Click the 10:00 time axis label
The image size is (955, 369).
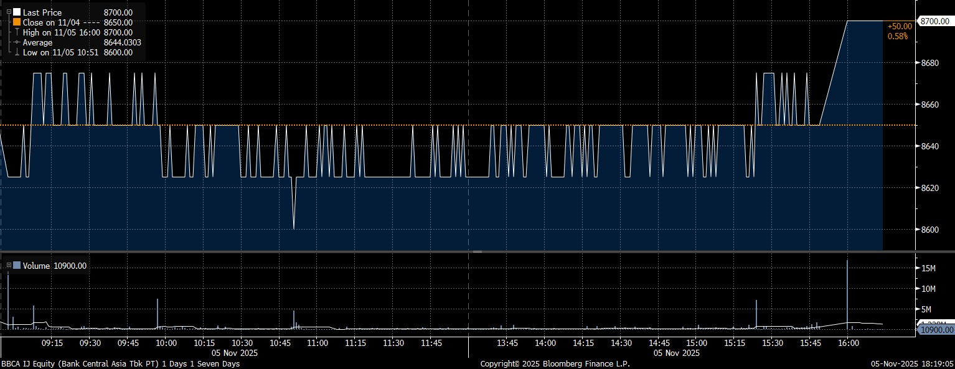pos(166,343)
